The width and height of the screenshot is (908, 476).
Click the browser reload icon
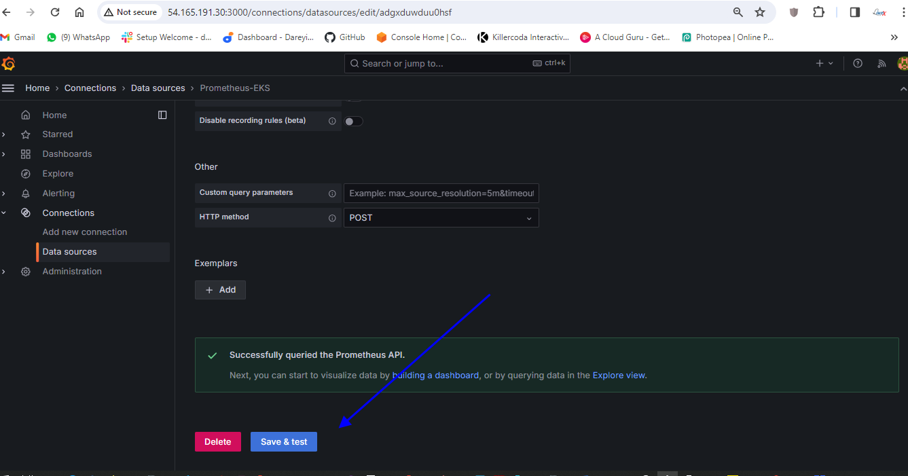[x=55, y=12]
